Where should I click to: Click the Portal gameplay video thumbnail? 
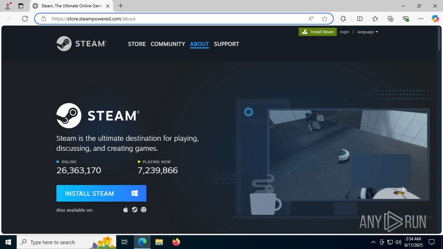click(x=348, y=155)
